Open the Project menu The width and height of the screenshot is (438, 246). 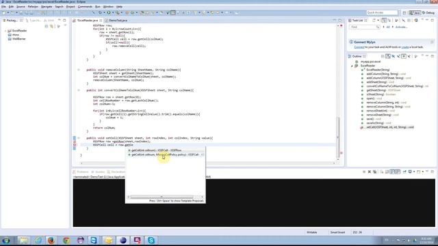[70, 6]
